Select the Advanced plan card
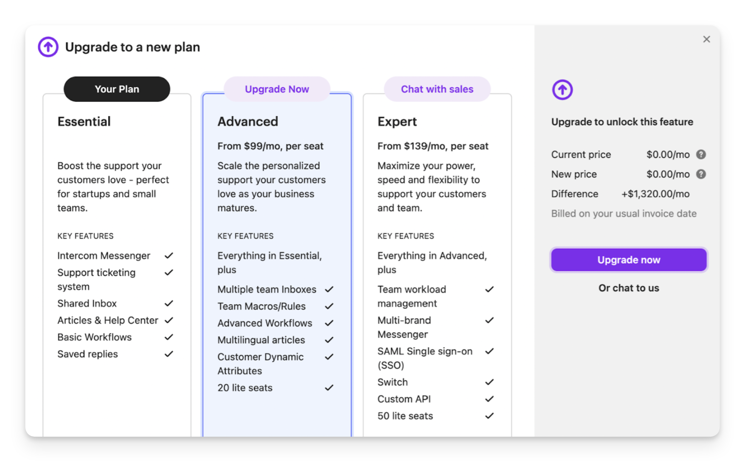Image resolution: width=745 pixels, height=462 pixels. coord(277,265)
